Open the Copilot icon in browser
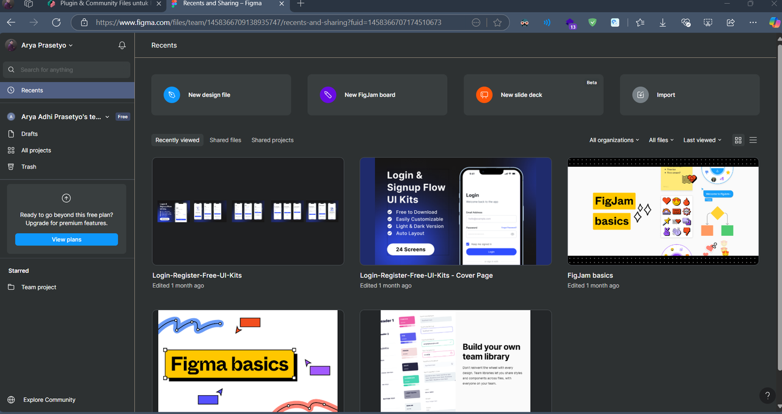782x414 pixels. tap(774, 23)
